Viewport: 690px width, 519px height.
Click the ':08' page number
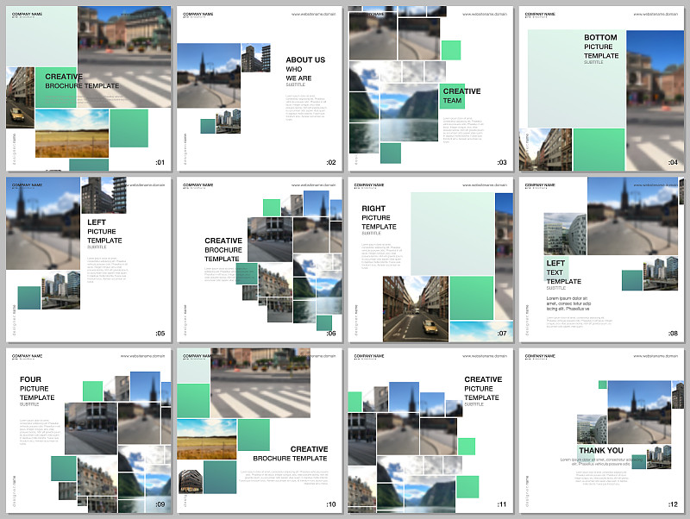point(673,334)
